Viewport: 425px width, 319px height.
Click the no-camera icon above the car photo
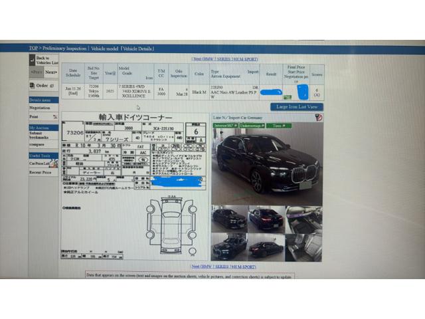319,118
